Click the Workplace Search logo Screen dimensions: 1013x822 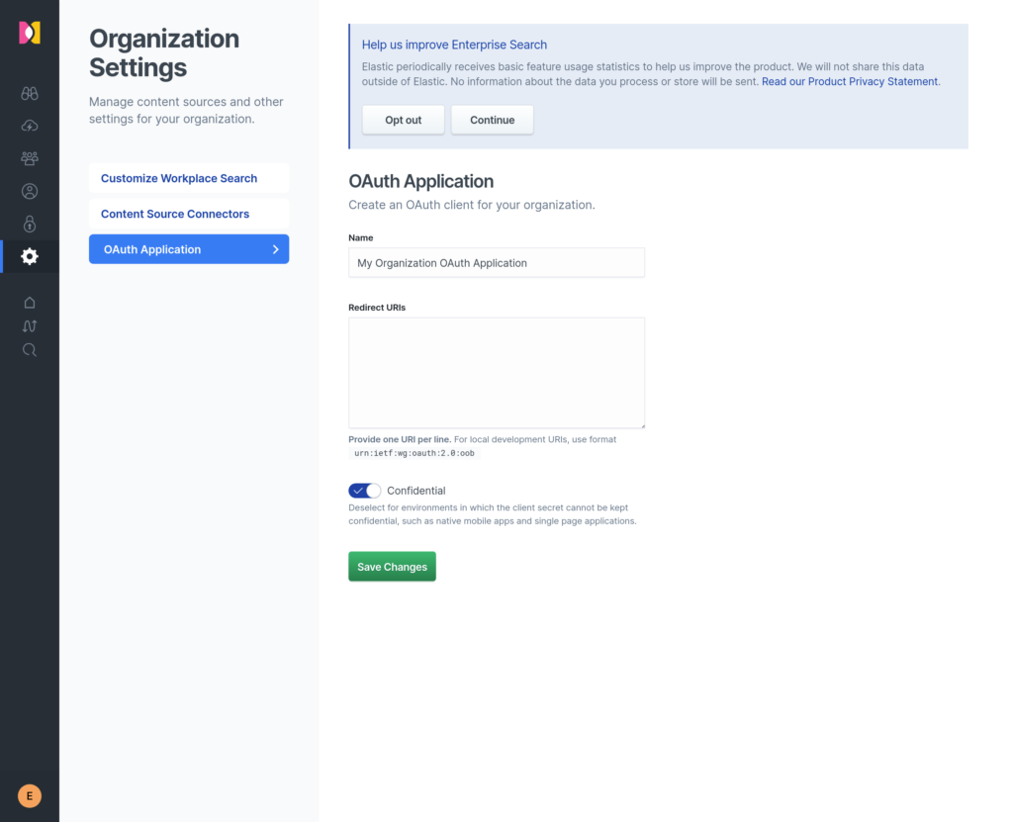pos(30,33)
